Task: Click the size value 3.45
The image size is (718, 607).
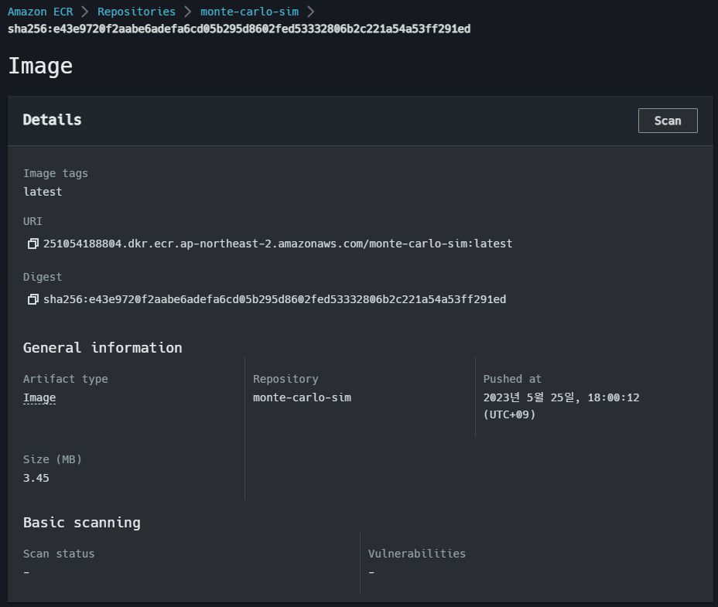Action: tap(36, 479)
